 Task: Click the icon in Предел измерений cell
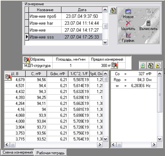114,66
